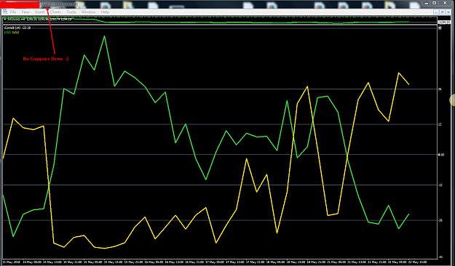Click the current price label on price scale
Viewport: 455px width, 266px height.
(444, 23)
